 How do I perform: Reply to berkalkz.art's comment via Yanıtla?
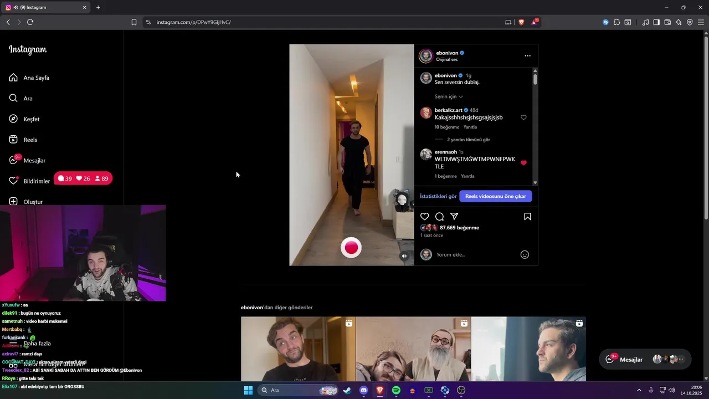[x=470, y=127]
